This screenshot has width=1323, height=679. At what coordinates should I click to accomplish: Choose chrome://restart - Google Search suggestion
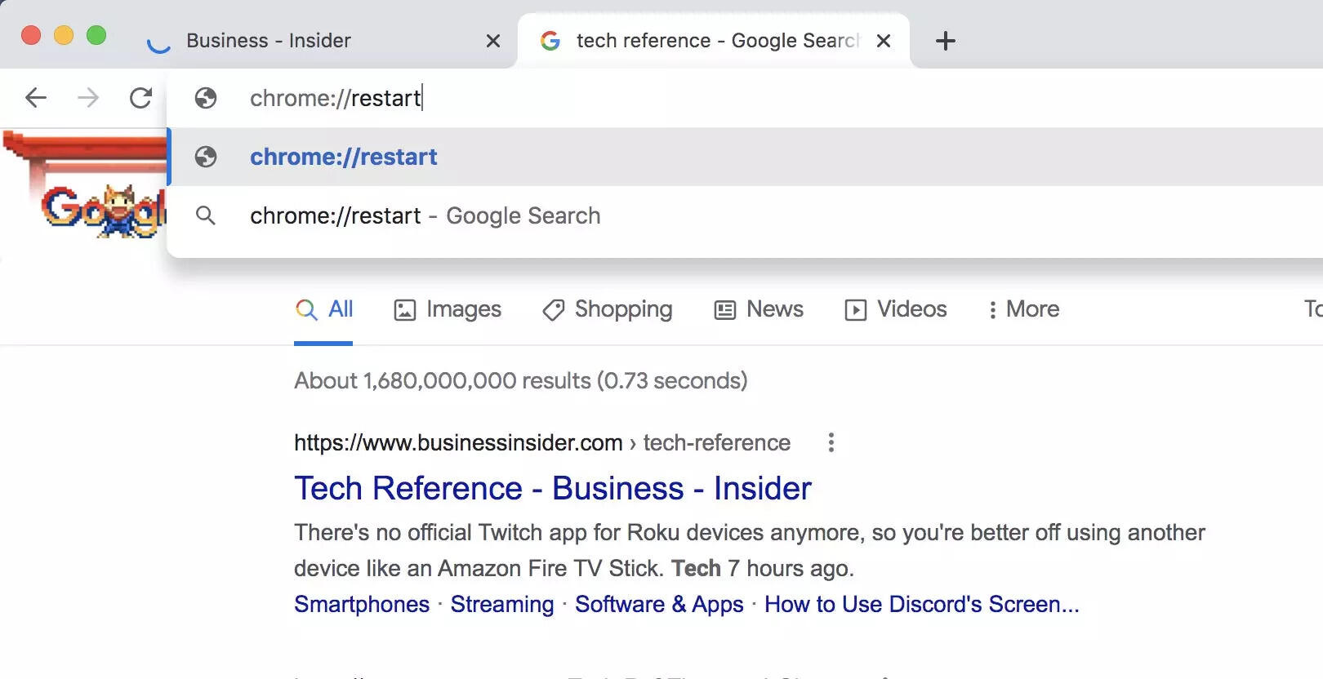(x=425, y=215)
